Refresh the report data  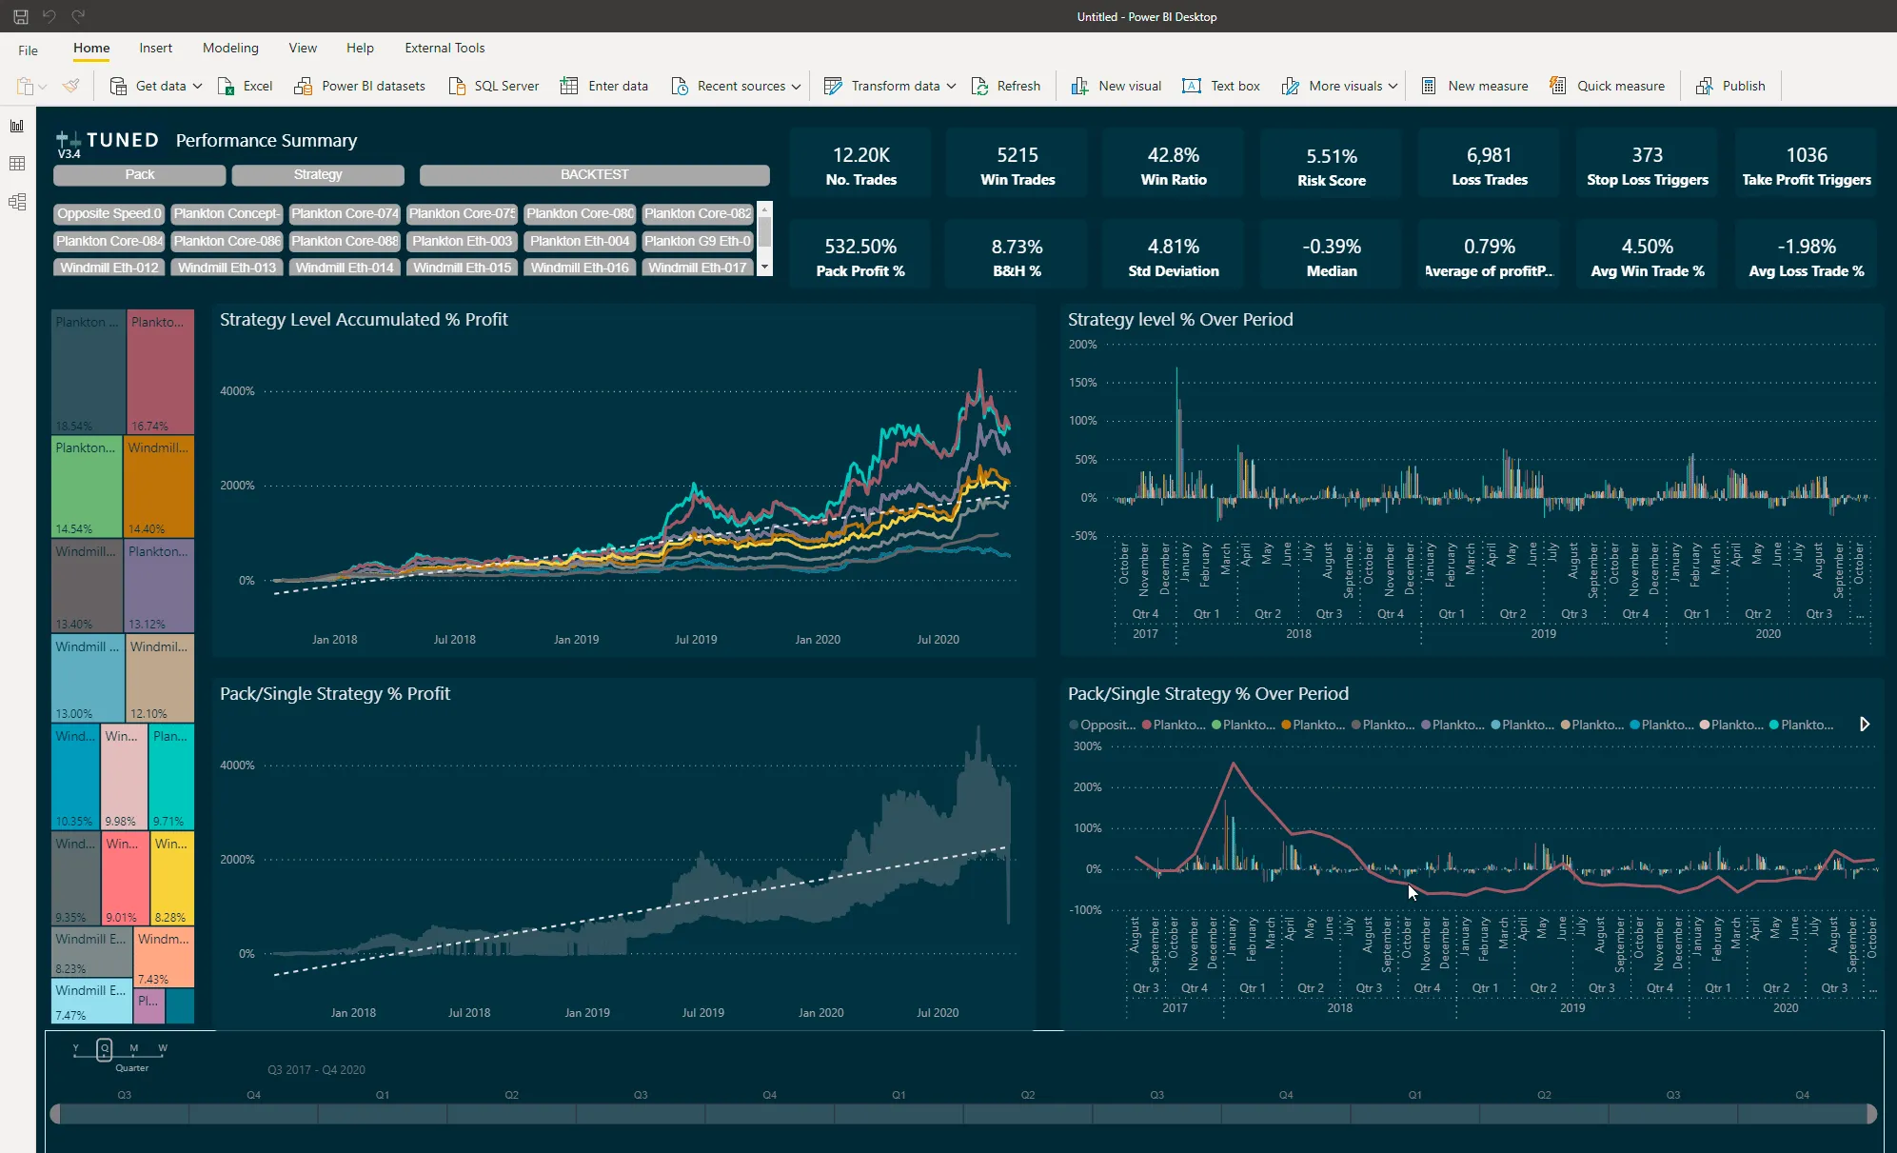(1006, 86)
